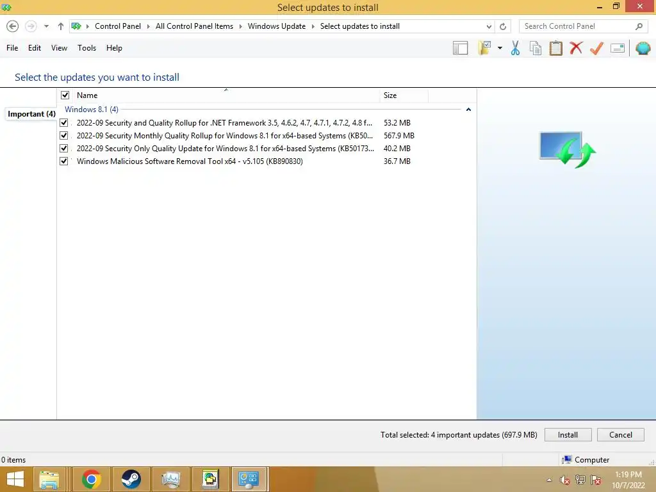656x492 pixels.
Task: Select the Security Monthly Quality Rollup row text
Action: click(x=225, y=136)
